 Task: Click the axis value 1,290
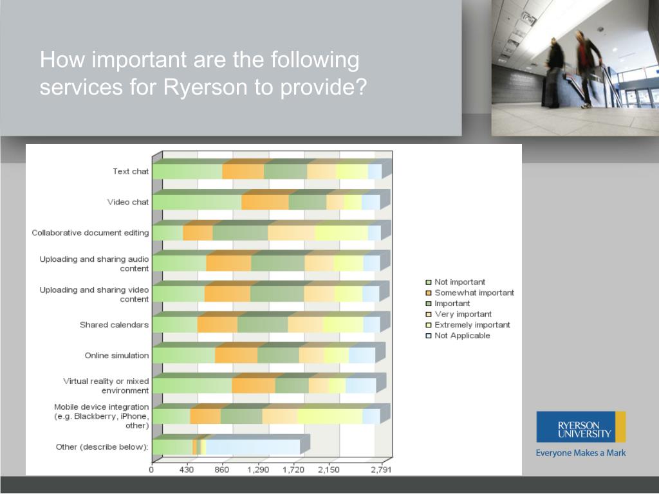(x=257, y=470)
